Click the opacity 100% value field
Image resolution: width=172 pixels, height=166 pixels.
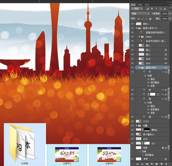pos(165,14)
